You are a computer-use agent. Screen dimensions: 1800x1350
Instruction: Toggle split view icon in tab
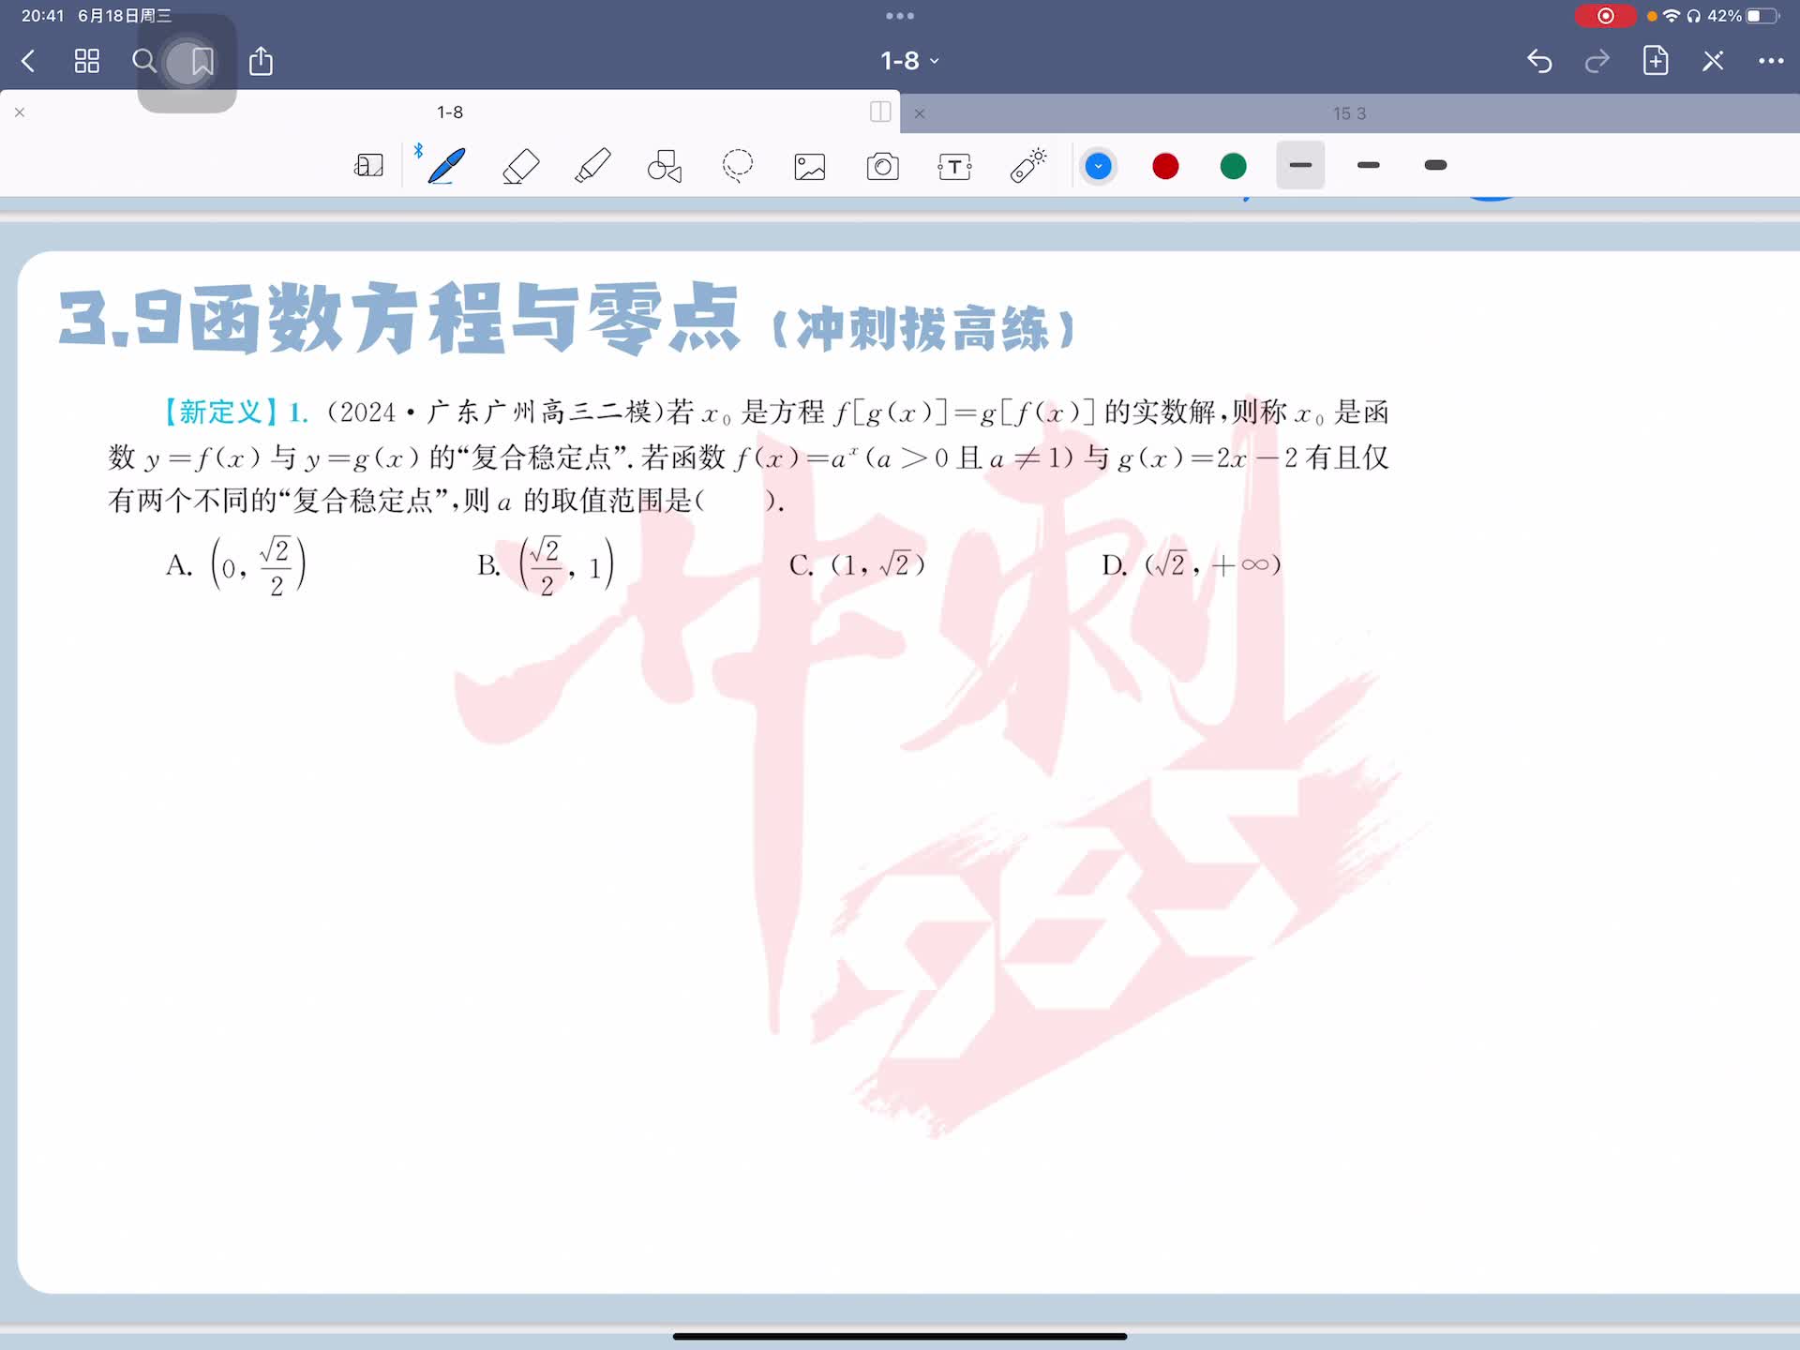click(879, 112)
